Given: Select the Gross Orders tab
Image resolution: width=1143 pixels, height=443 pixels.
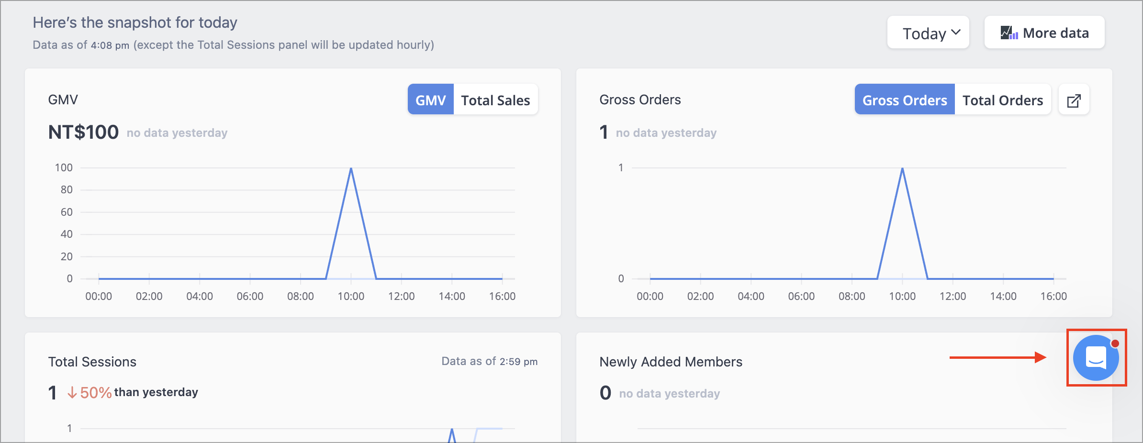Looking at the screenshot, I should [x=905, y=100].
